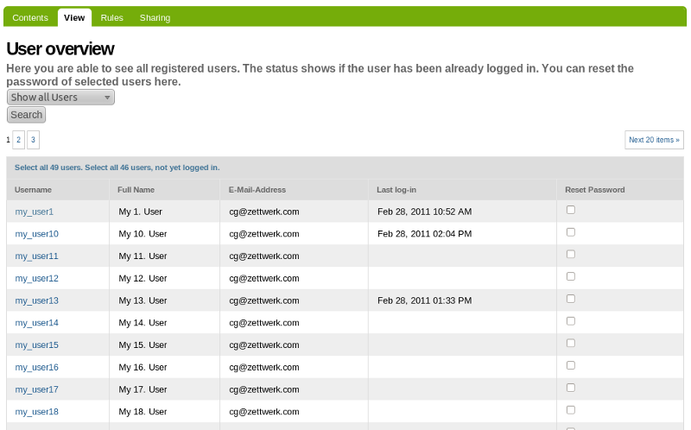Viewport: 691px width, 430px height.
Task: Click Select all 49 users link
Action: 48,168
